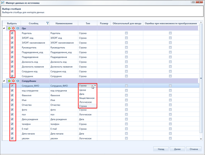This screenshot has width=205, height=155.
Task: Open the filter icon in Столбец header
Action: [48, 23]
